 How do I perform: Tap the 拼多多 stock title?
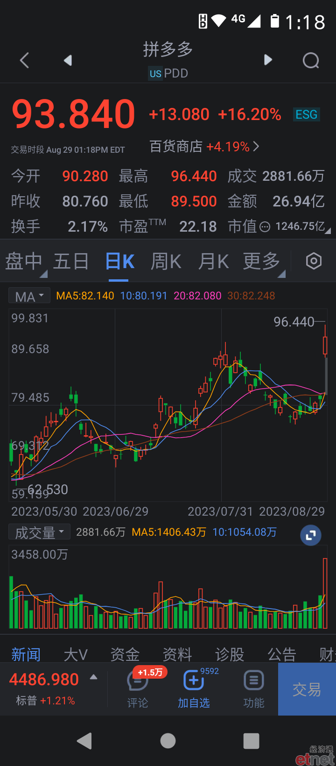[168, 49]
